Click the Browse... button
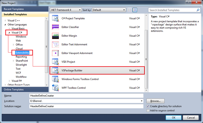This screenshot has width=203, height=123. click(155, 101)
